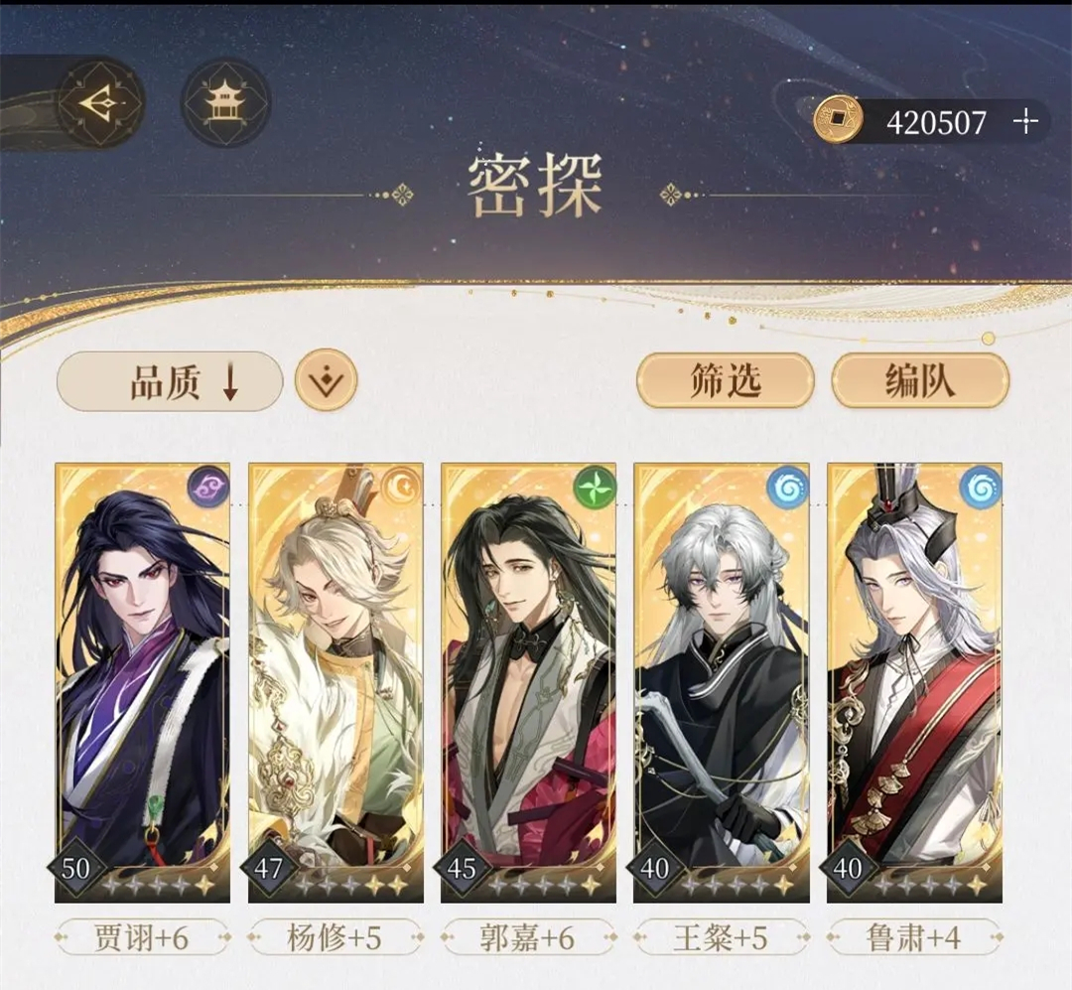Open the 品质 sort dropdown
Image resolution: width=1072 pixels, height=990 pixels.
170,381
